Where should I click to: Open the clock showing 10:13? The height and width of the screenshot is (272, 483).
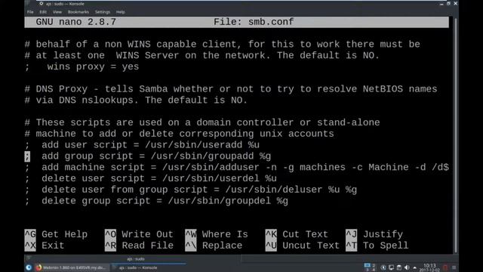coord(429,267)
